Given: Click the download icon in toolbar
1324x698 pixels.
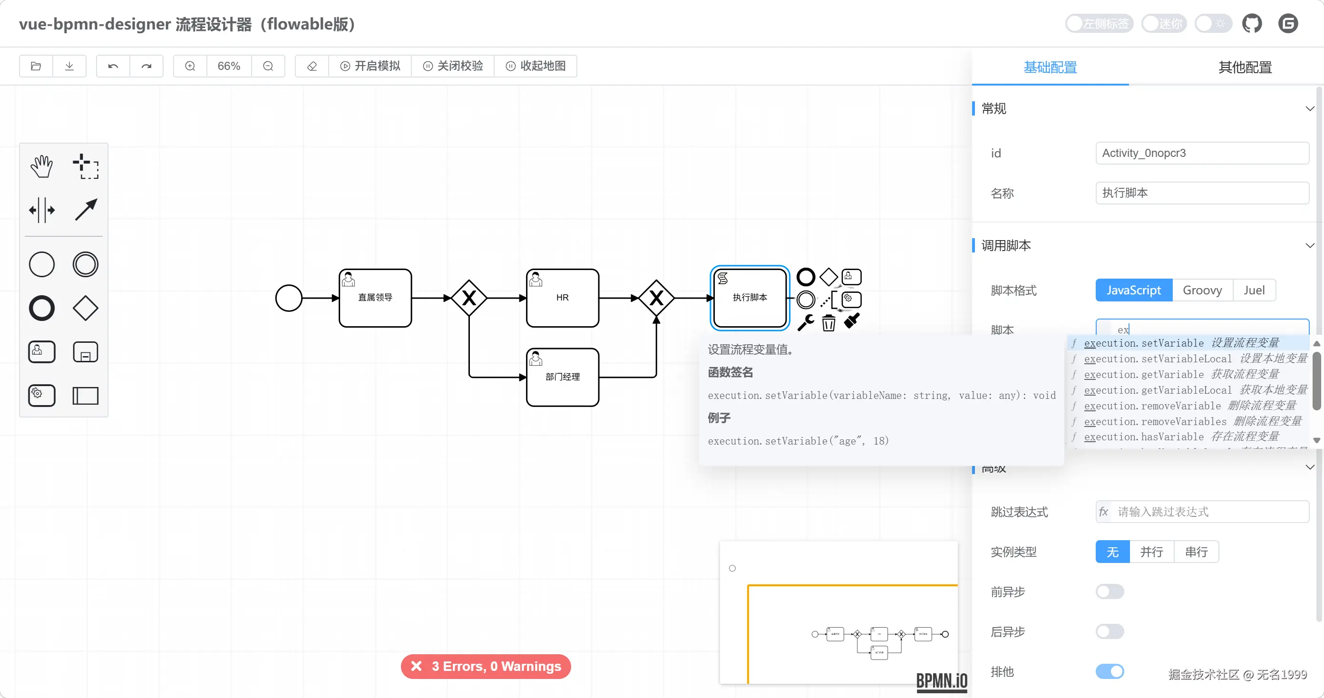Looking at the screenshot, I should coord(69,66).
